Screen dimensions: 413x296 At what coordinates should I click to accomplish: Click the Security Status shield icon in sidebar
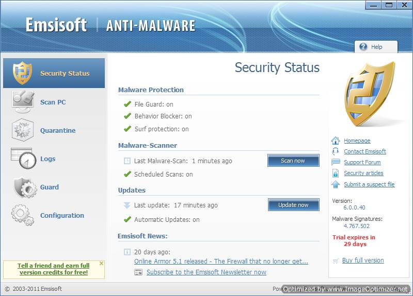22,73
